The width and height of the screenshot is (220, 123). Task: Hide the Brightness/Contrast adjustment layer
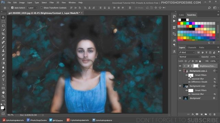point(180,66)
